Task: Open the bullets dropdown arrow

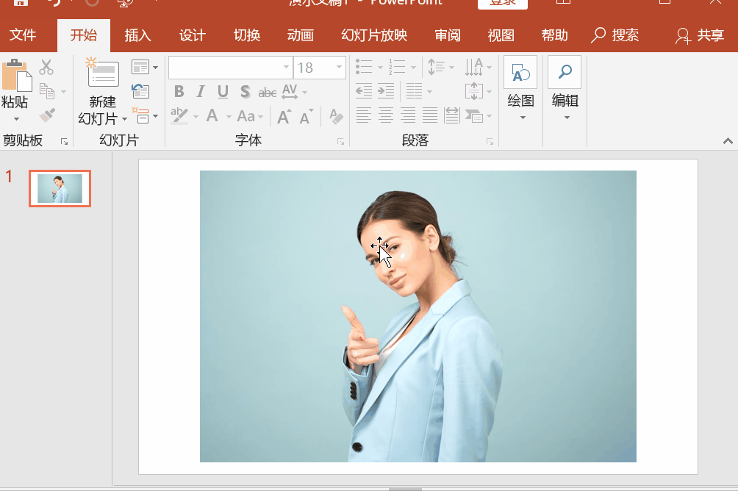Action: click(x=380, y=68)
